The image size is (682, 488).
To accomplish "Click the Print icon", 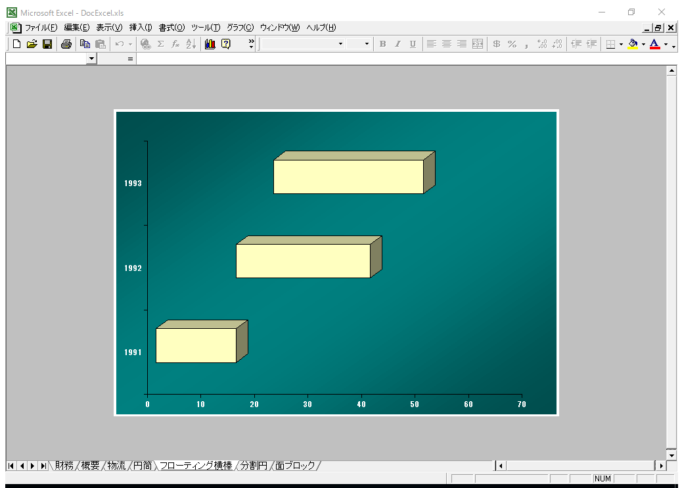I will (x=66, y=44).
